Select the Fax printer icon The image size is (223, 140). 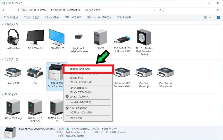[35, 72]
